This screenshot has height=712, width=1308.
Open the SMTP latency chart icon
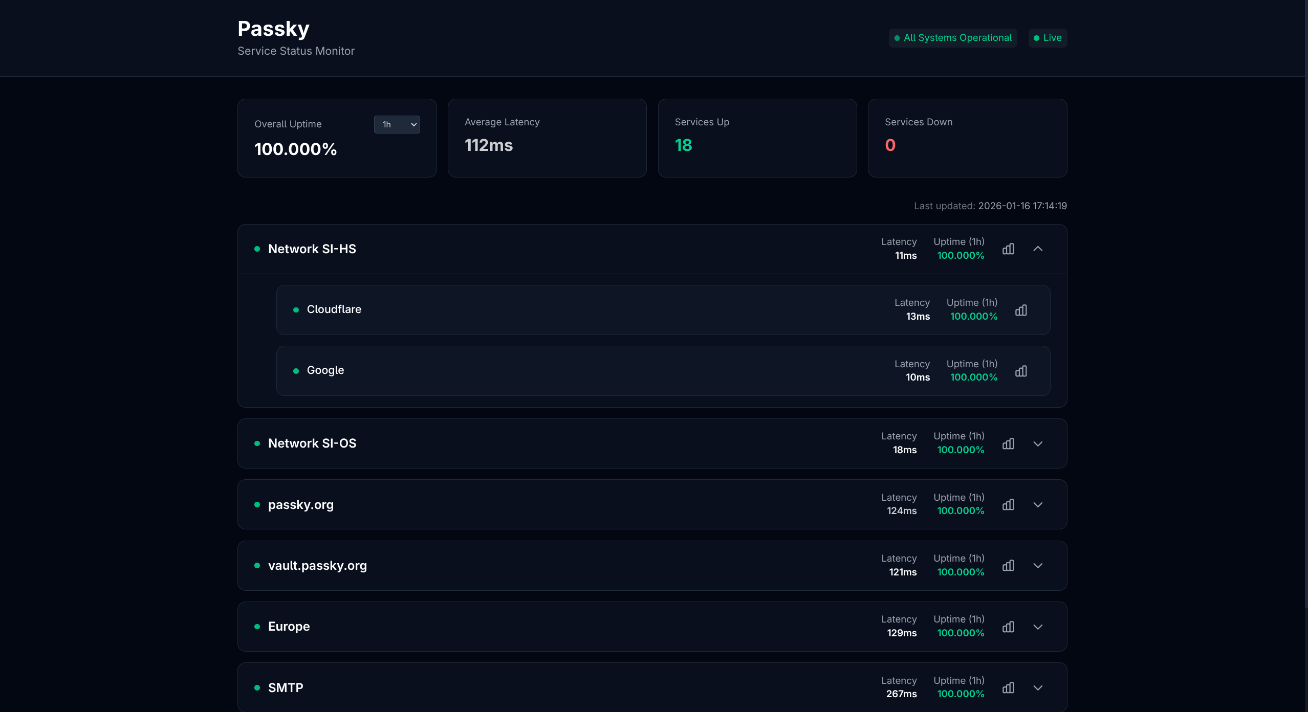click(x=1008, y=688)
